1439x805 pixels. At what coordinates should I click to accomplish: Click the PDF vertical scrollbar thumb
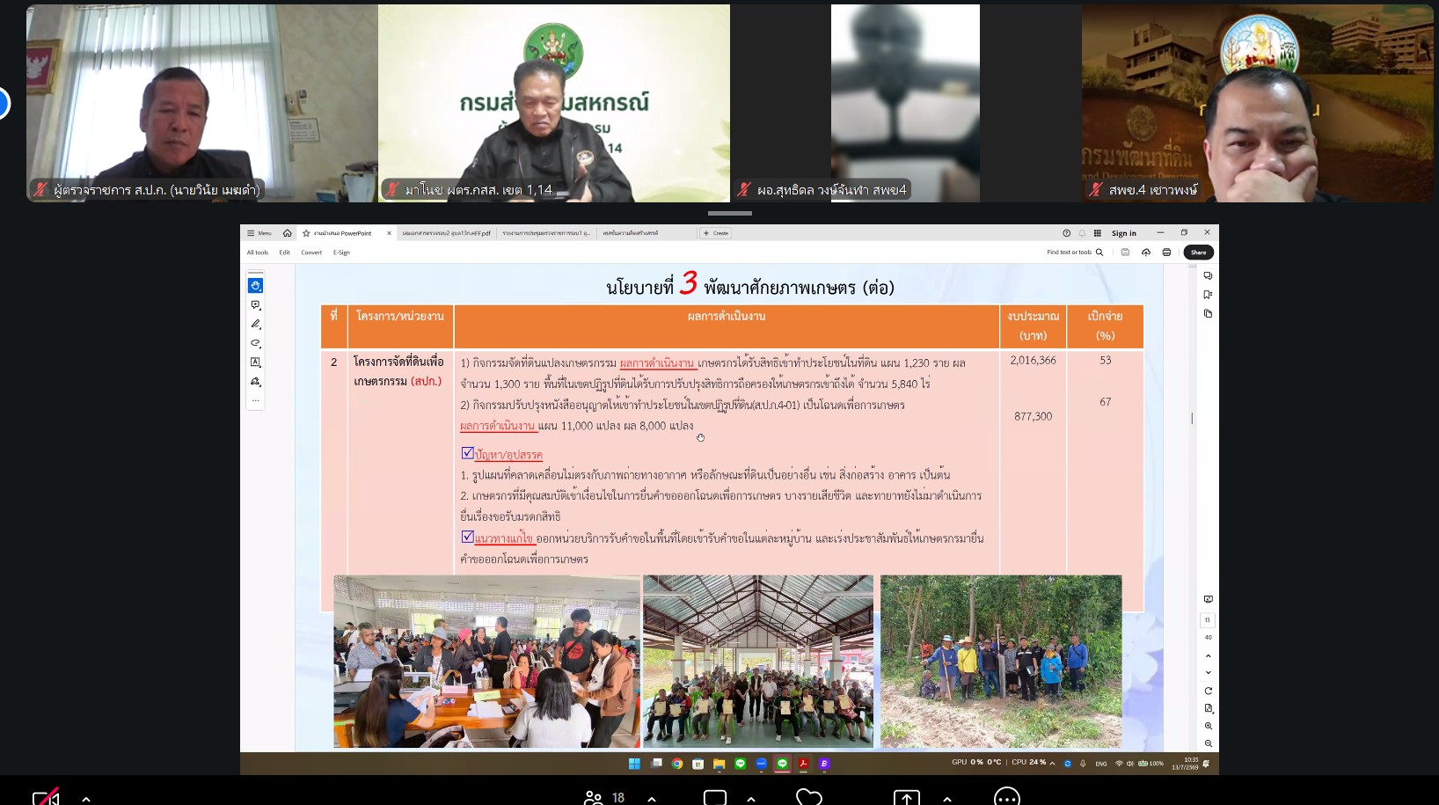(1192, 418)
